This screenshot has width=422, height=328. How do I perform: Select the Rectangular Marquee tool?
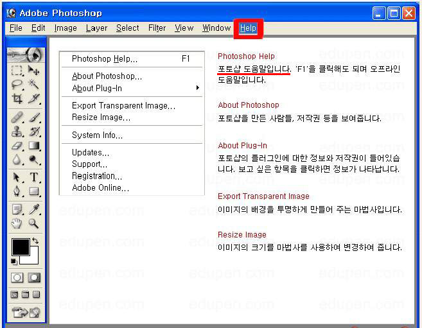point(17,71)
